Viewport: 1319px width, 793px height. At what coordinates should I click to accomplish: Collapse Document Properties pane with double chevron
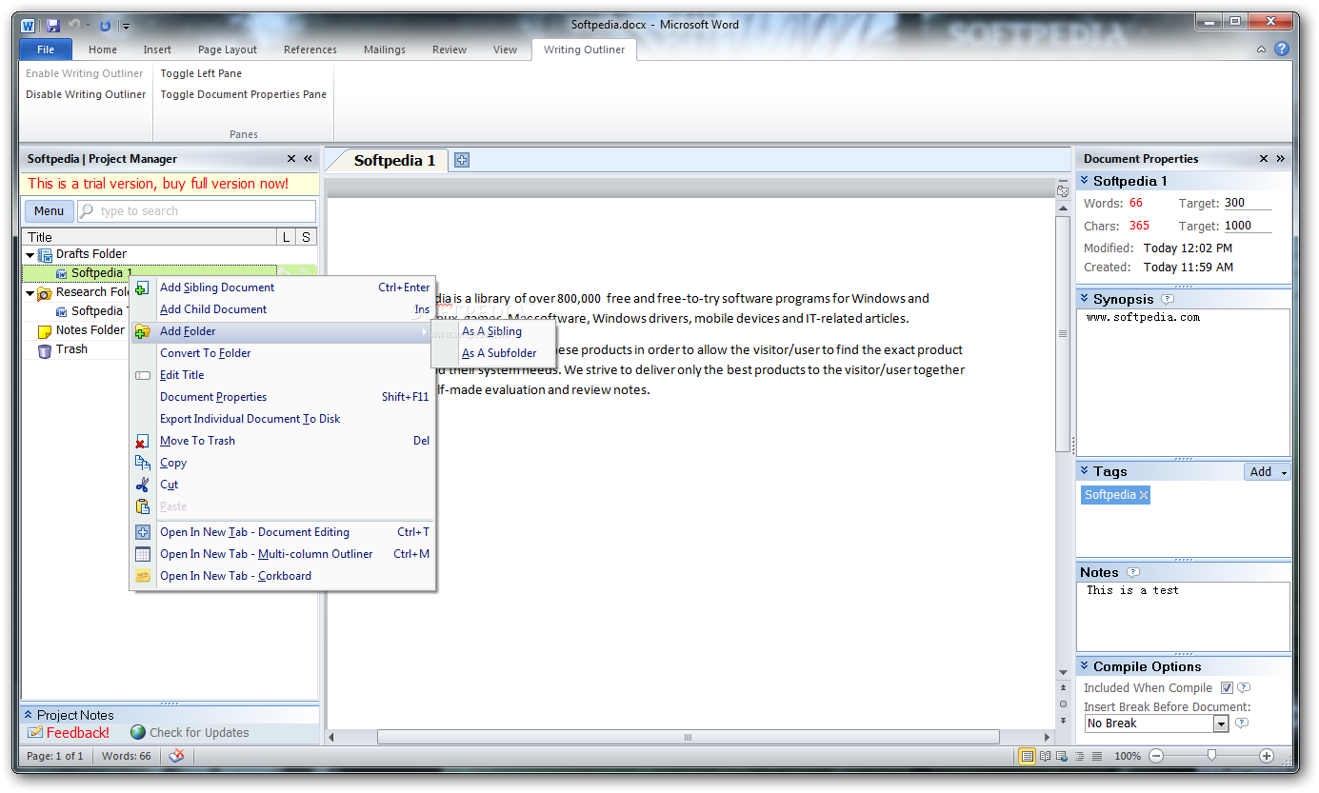pos(1280,159)
